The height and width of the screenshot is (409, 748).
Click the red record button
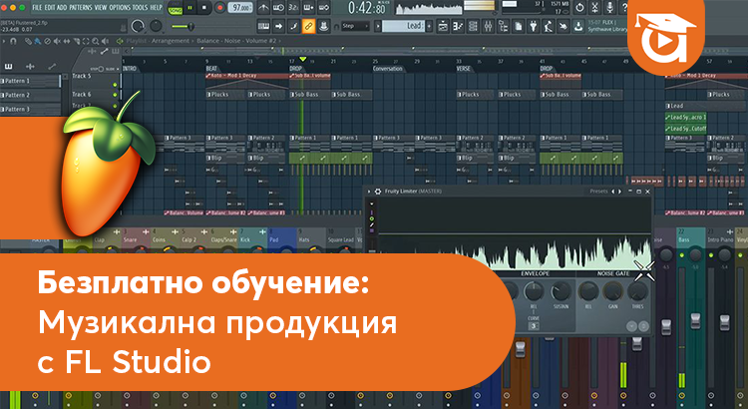tap(220, 8)
